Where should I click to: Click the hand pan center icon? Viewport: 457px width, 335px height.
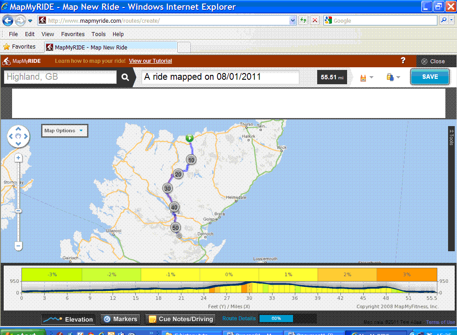pyautogui.click(x=18, y=136)
